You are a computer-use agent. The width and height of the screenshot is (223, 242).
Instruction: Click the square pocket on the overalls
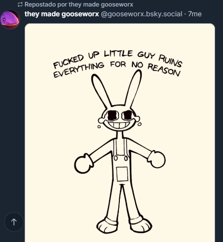[122, 174]
